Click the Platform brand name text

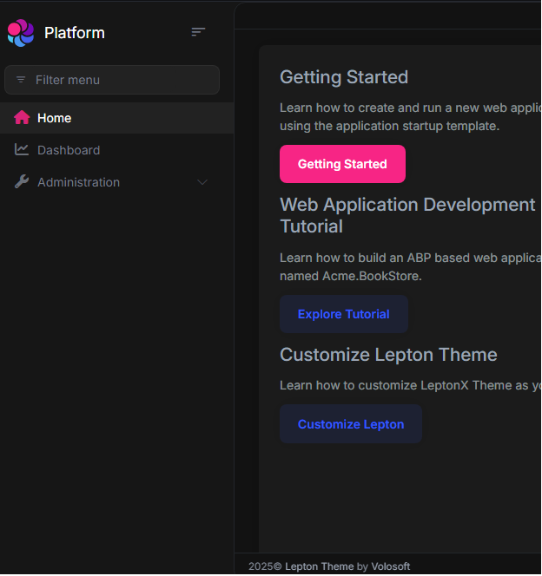(75, 33)
